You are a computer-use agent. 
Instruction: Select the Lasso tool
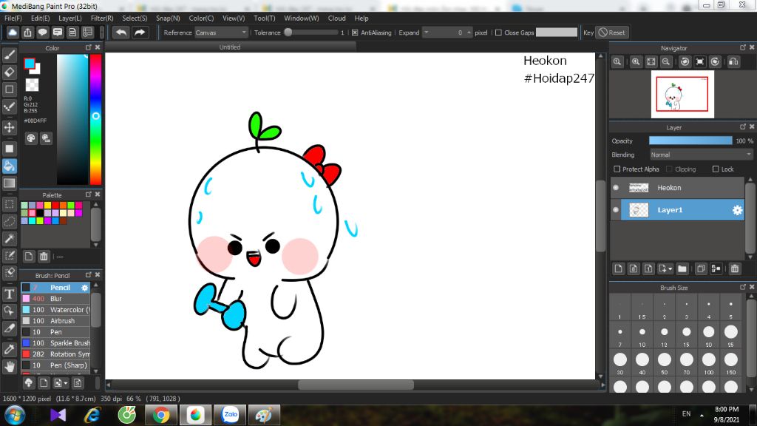coord(9,221)
